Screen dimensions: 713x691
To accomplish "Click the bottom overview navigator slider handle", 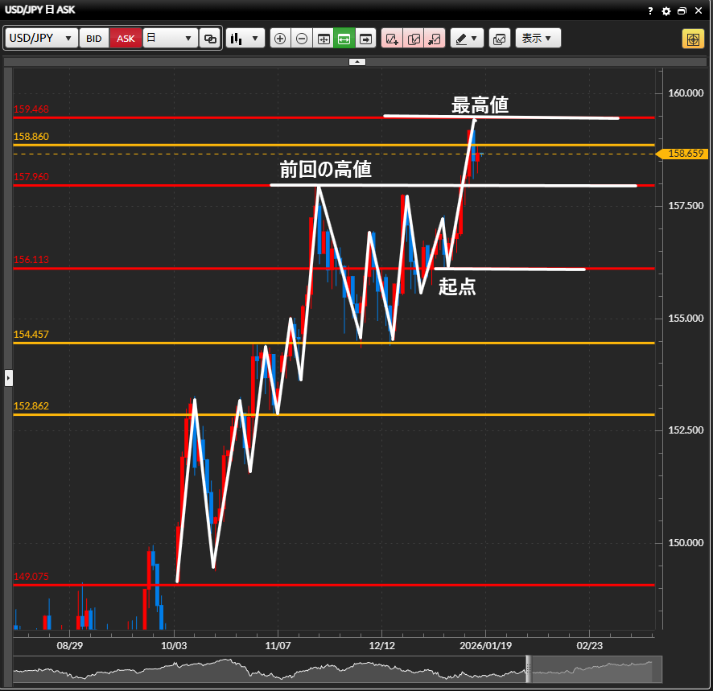I will 529,668.
